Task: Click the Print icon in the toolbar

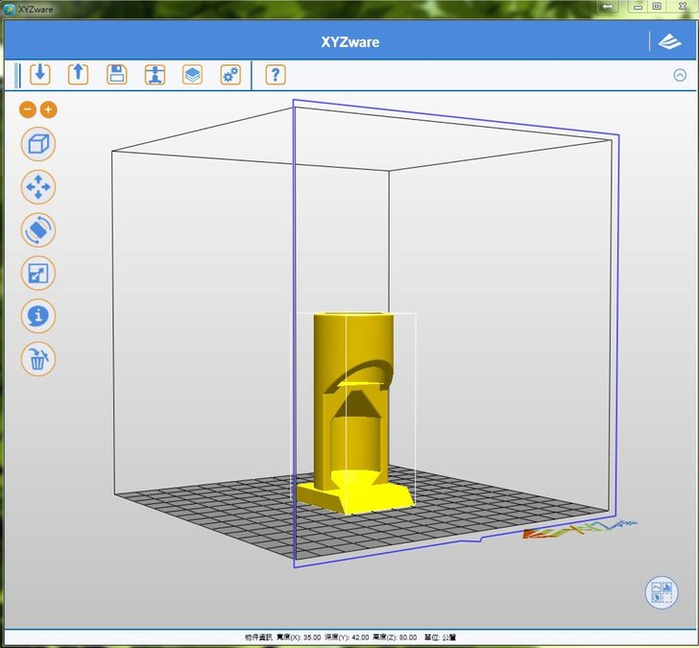Action: (155, 74)
